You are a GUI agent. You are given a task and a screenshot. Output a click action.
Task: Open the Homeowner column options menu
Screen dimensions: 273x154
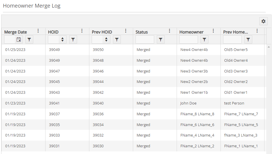point(213,31)
